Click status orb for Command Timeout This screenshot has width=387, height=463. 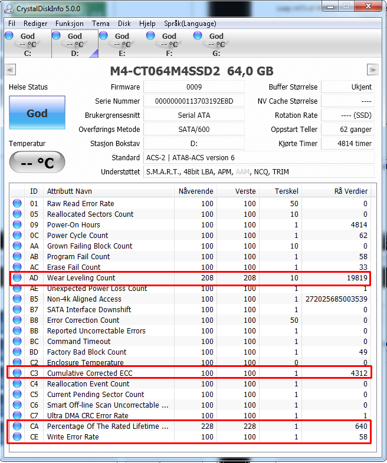tap(17, 341)
